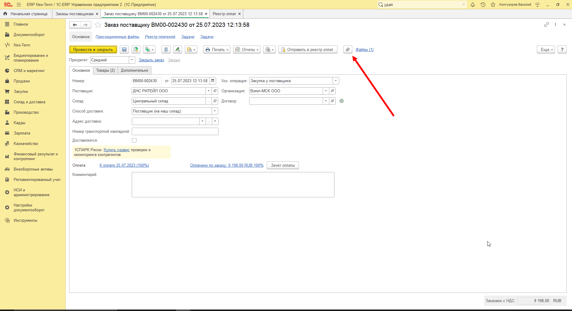572x311 pixels.
Task: Switch to the Заказы поставщикам tab
Action: pyautogui.click(x=75, y=14)
